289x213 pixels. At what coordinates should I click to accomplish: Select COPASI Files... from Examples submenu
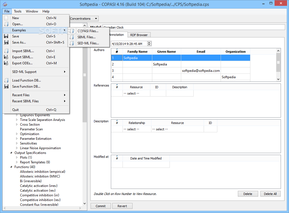[x=88, y=31]
